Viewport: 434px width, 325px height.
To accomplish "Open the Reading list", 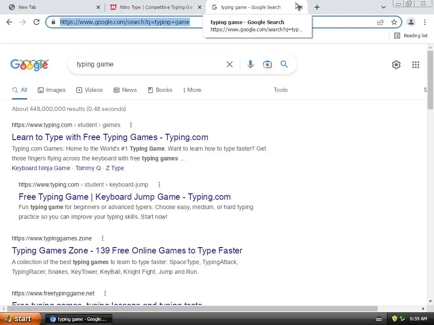I will [411, 36].
